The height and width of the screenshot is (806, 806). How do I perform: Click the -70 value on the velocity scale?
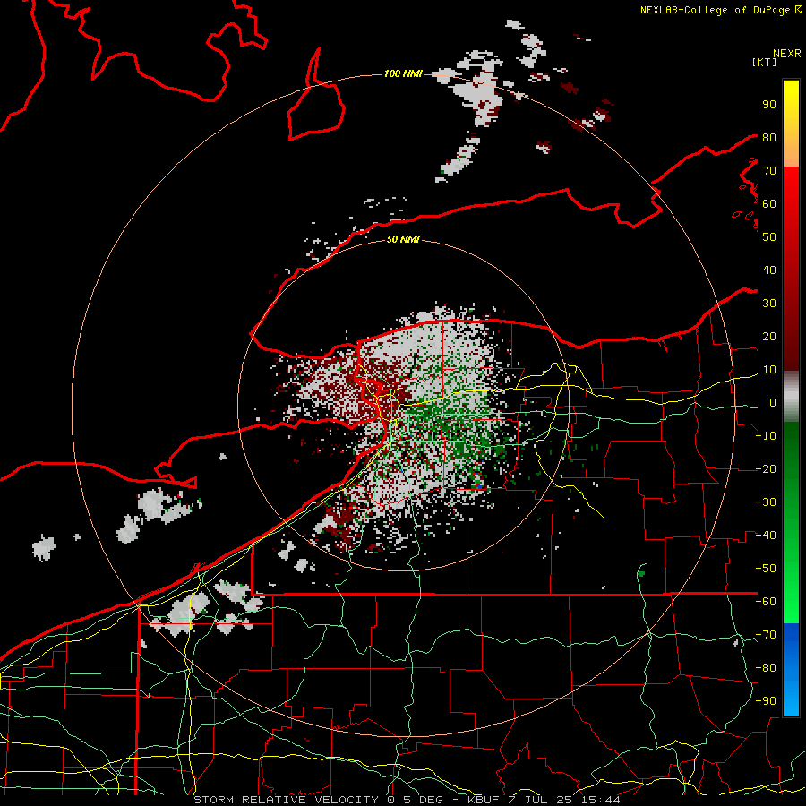pos(766,635)
